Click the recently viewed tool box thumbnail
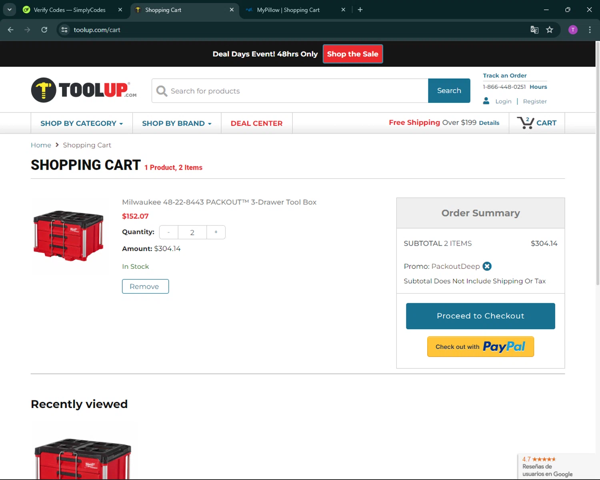The width and height of the screenshot is (600, 480). (83, 458)
